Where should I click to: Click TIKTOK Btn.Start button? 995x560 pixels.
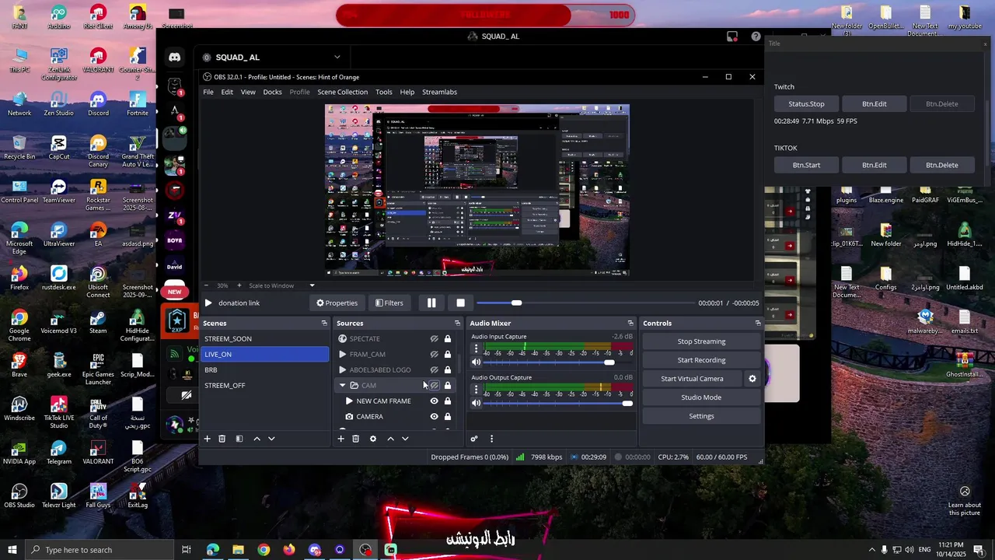[806, 165]
